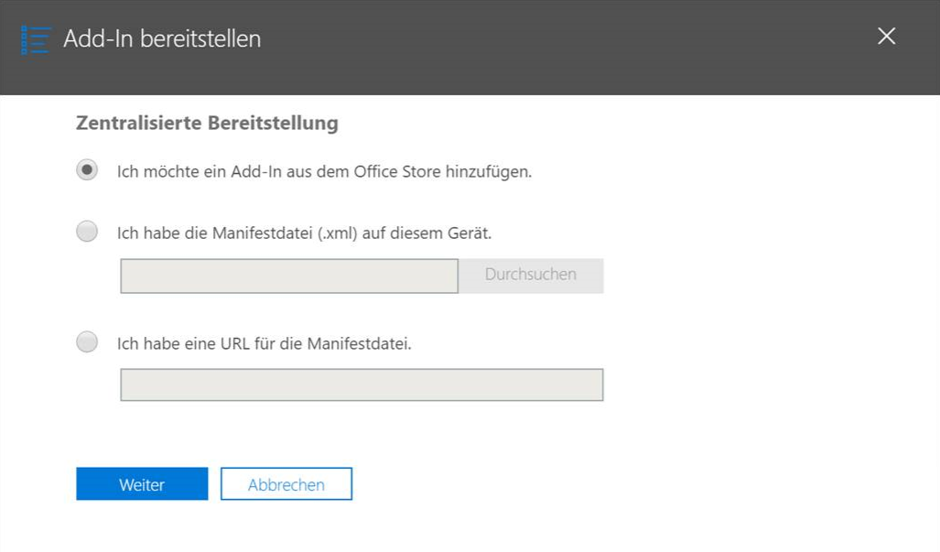Viewport: 940px width, 552px height.
Task: Enable the currently unselected .xml device option
Action: pos(86,232)
